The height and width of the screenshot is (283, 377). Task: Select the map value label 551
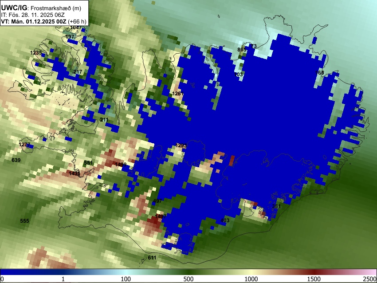(x=88, y=163)
